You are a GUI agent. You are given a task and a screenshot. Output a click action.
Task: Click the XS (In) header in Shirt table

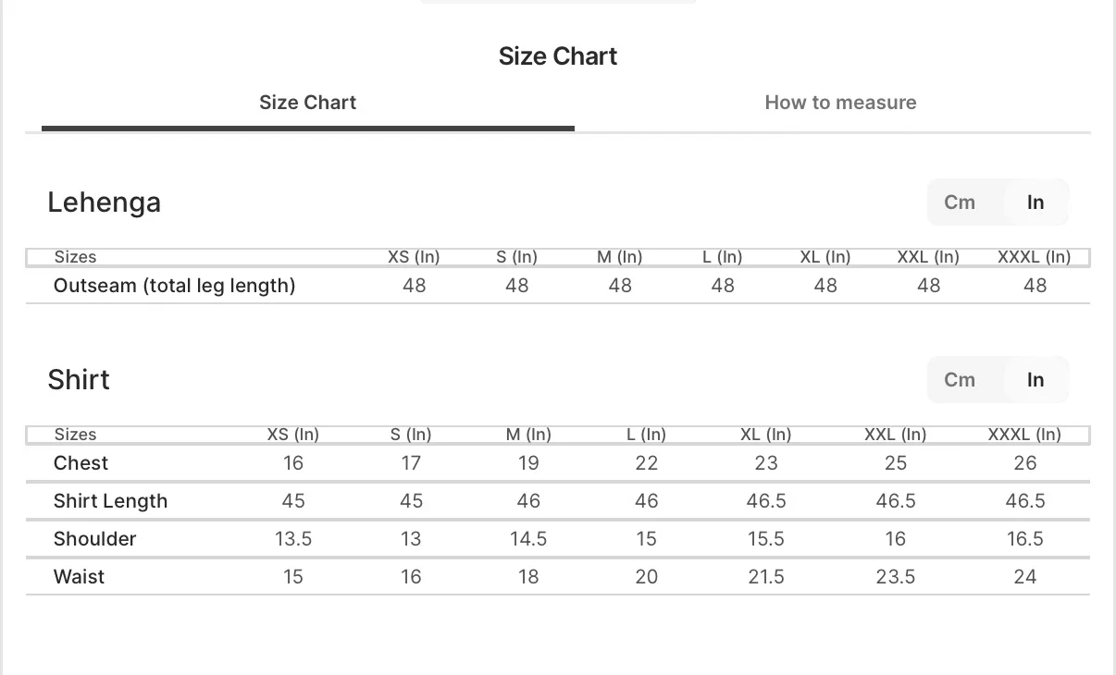(x=292, y=435)
